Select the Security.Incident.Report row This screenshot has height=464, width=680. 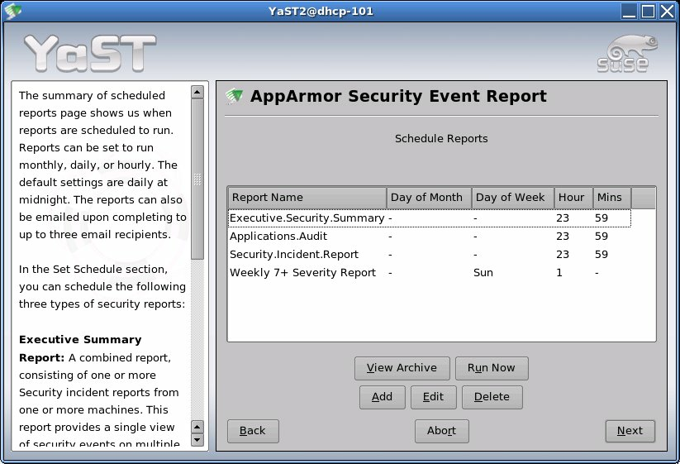(430, 255)
